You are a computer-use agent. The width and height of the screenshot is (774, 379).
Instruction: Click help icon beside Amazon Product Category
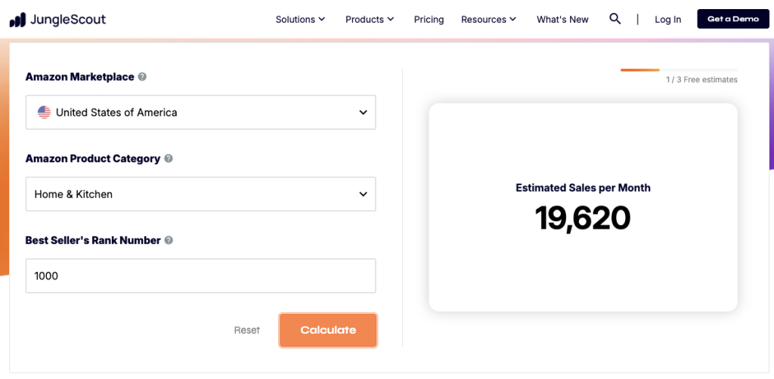(x=169, y=159)
